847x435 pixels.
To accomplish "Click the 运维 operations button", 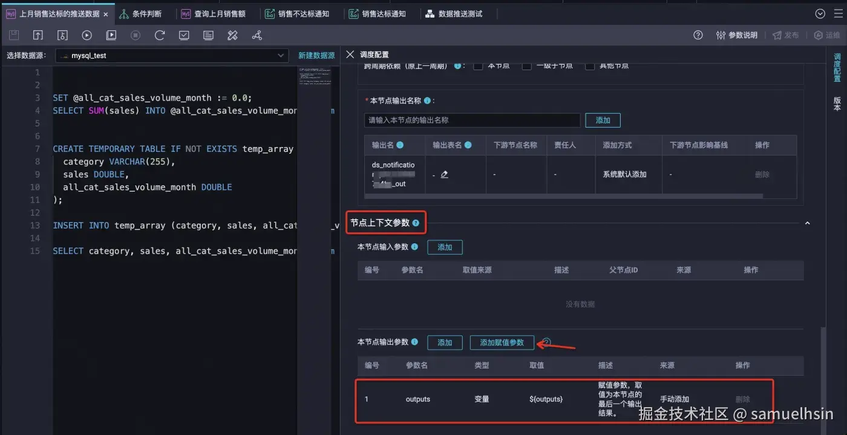I will coord(827,35).
